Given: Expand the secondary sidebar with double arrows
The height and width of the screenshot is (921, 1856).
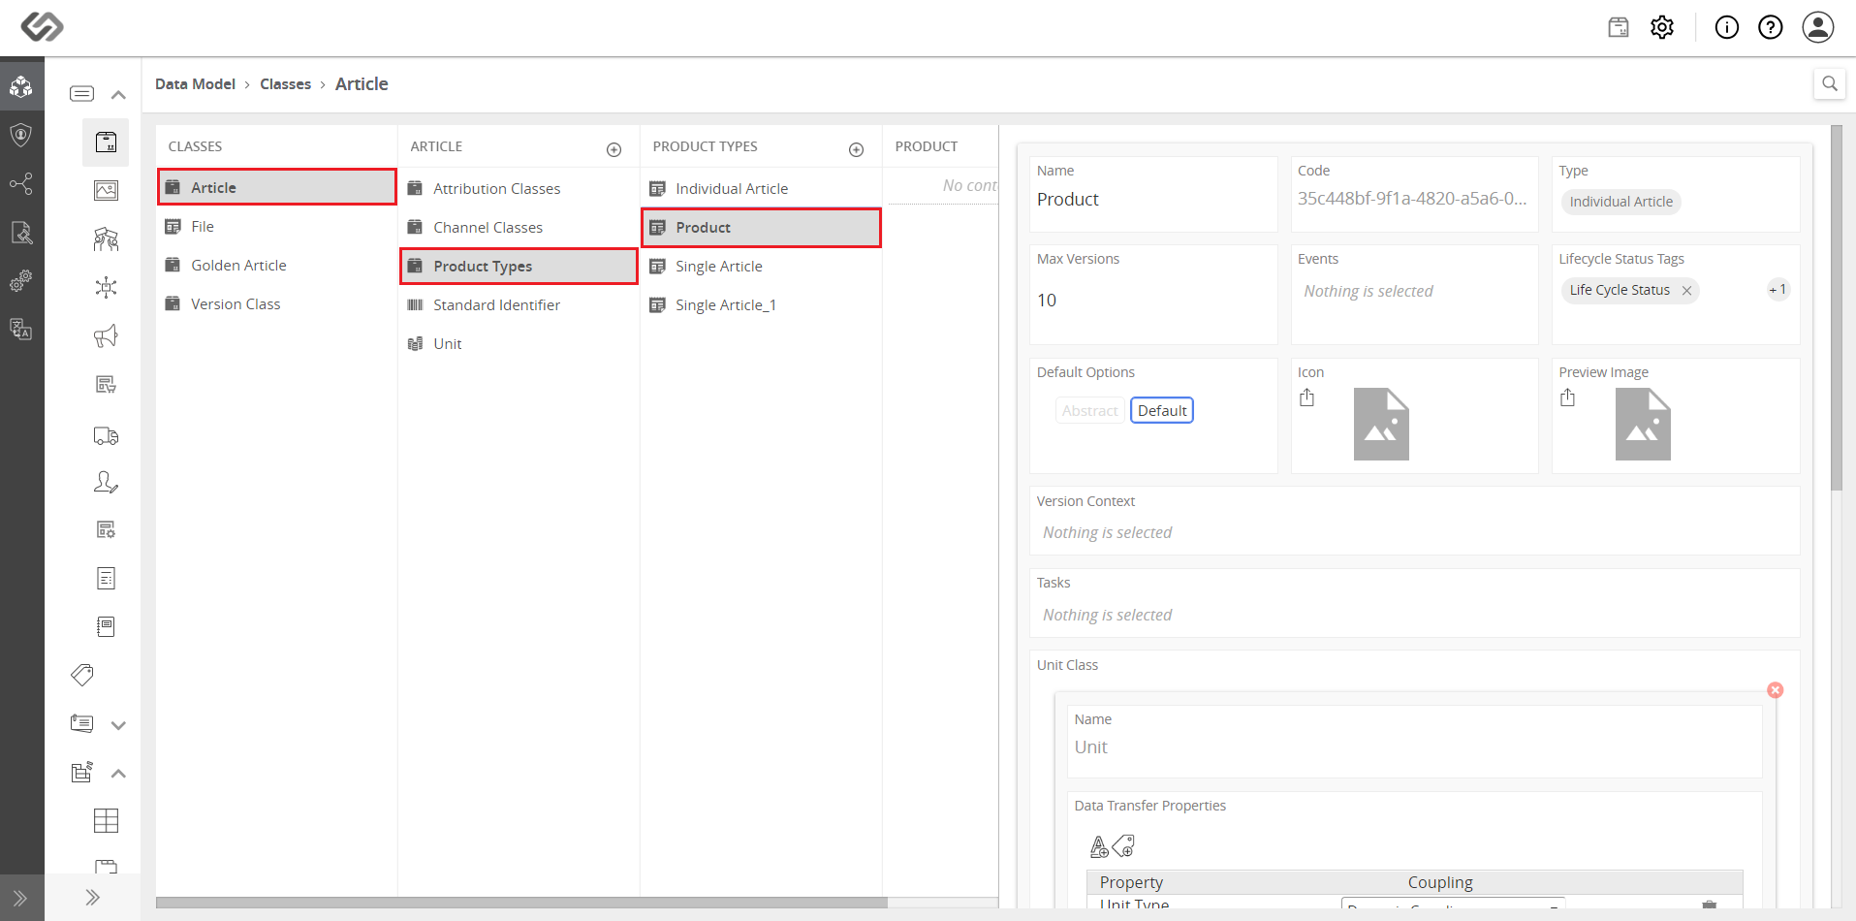Looking at the screenshot, I should click(93, 898).
